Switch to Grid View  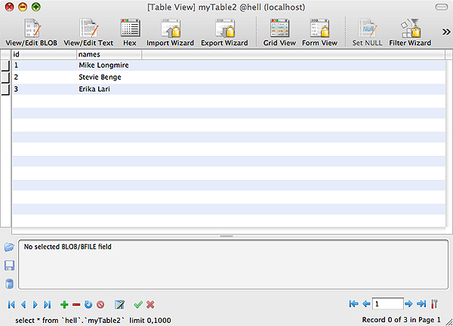279,32
